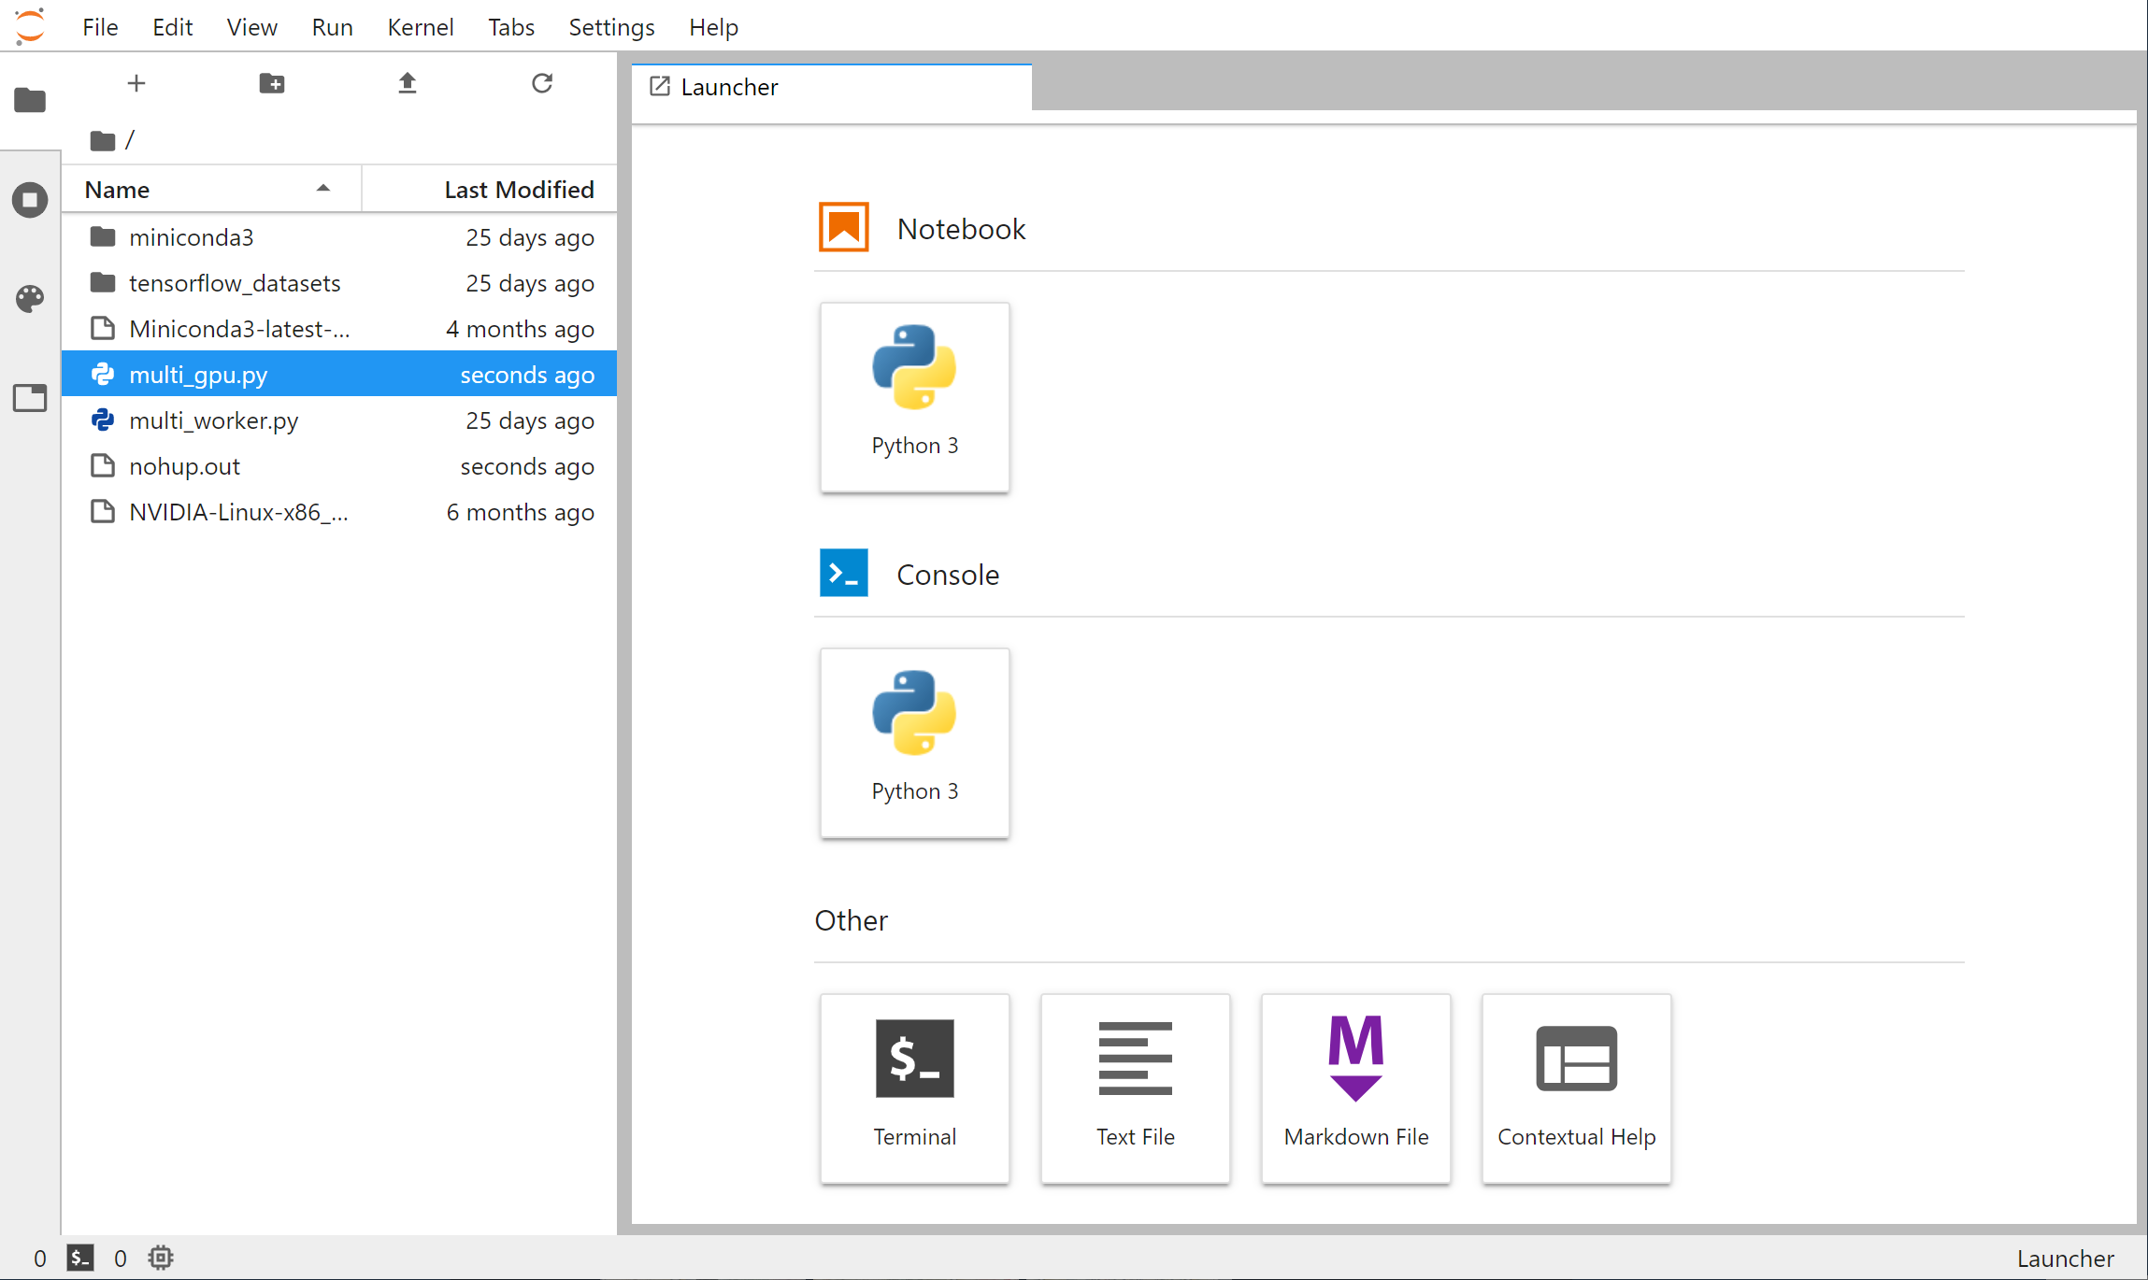
Task: Open a new Terminal from launcher
Action: (x=914, y=1088)
